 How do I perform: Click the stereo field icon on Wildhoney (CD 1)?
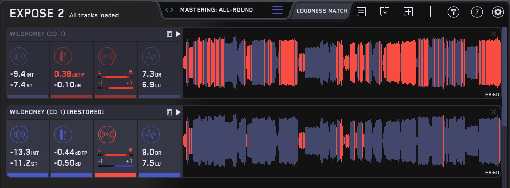point(107,56)
